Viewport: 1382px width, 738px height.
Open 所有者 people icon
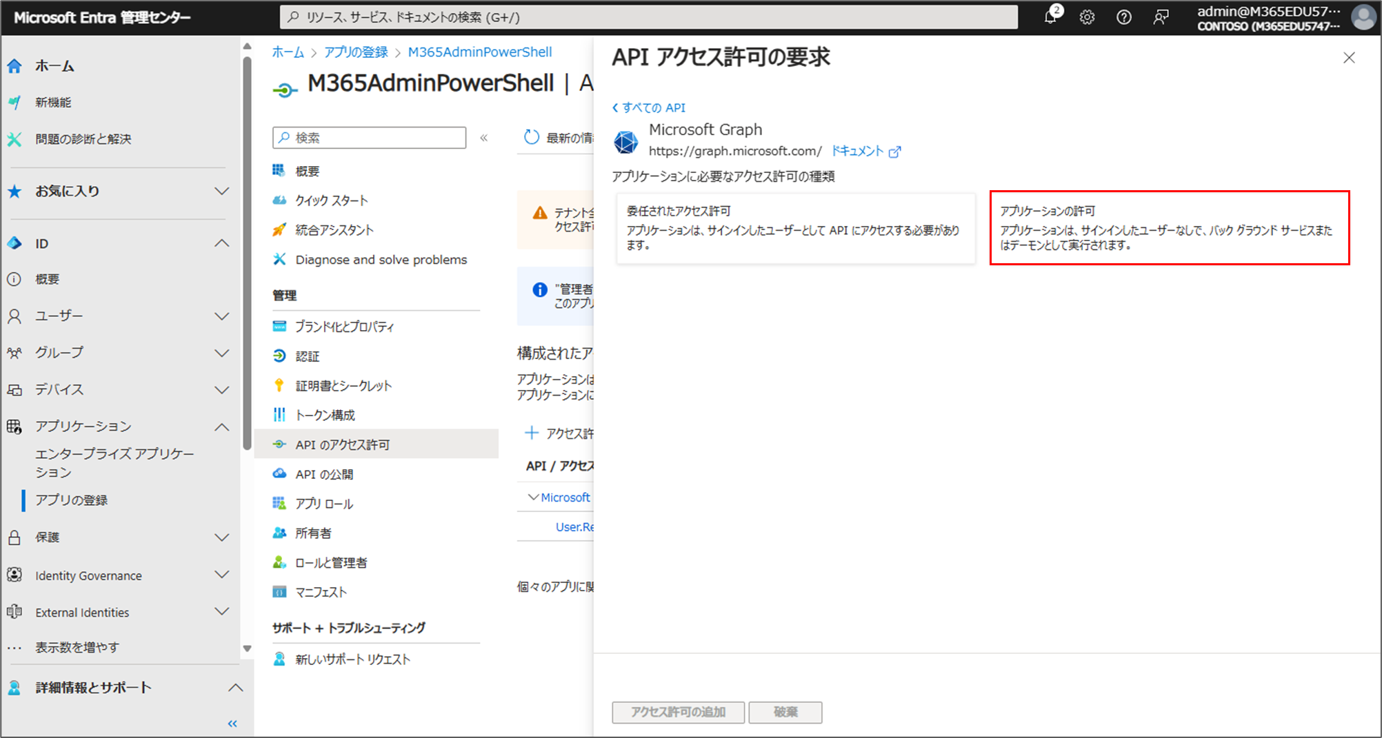pyautogui.click(x=279, y=533)
